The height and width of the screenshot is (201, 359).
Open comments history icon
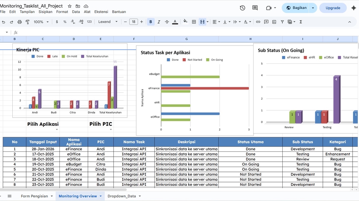click(x=255, y=8)
